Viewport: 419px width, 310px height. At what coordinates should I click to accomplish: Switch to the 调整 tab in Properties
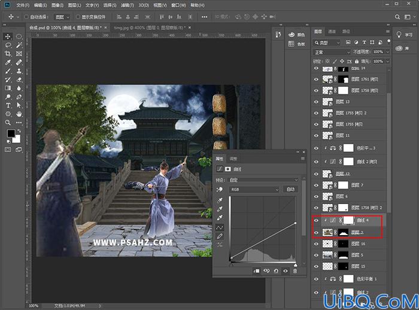click(233, 159)
